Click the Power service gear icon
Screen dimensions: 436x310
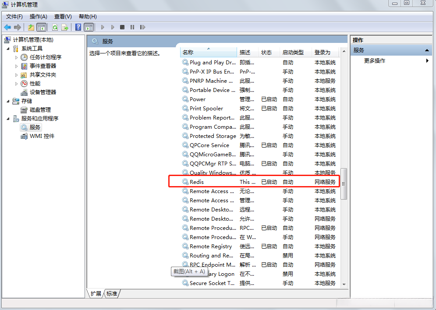click(185, 99)
